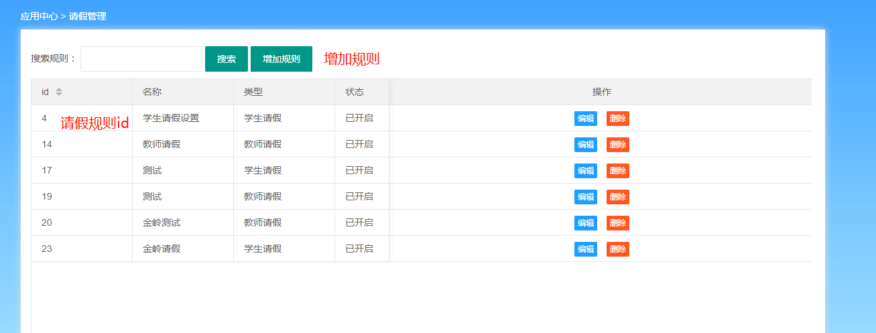Click the name cell 测试 in row 19

183,196
